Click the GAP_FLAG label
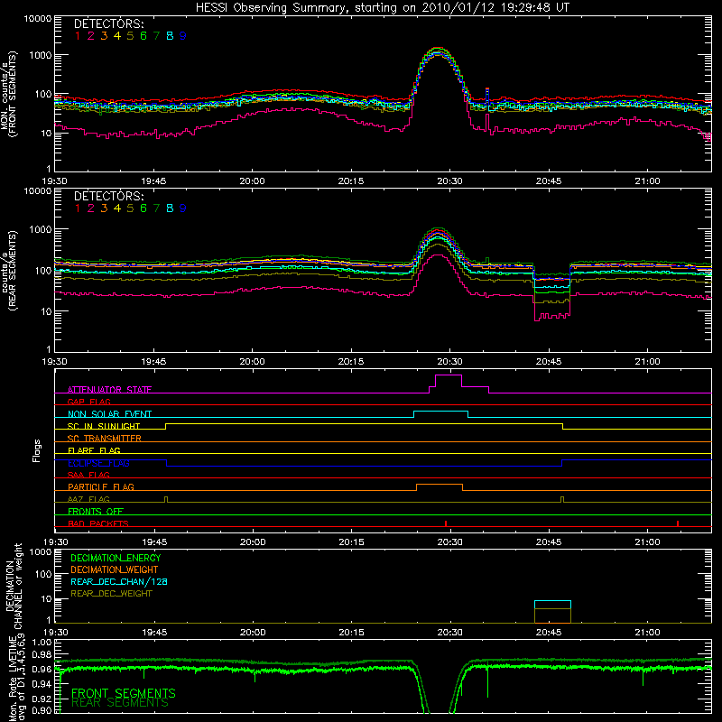 (x=88, y=402)
